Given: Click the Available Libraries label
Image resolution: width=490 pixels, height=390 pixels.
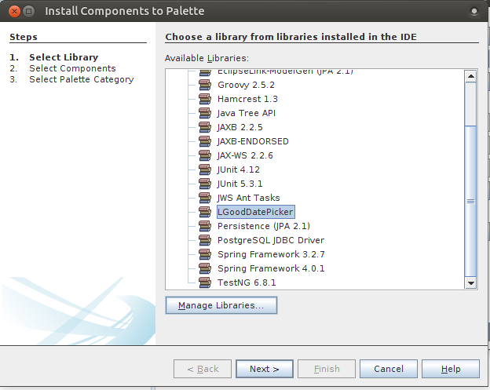Looking at the screenshot, I should [207, 58].
